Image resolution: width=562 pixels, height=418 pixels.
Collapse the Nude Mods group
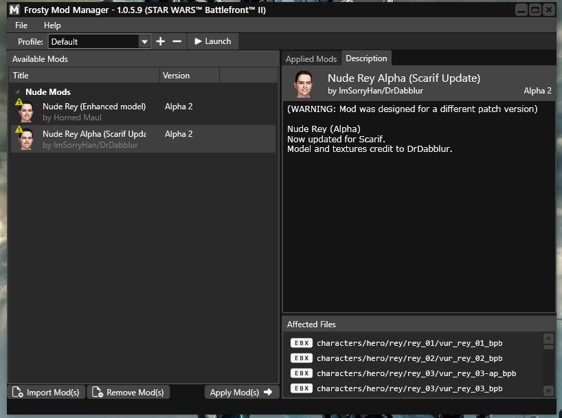click(x=17, y=92)
